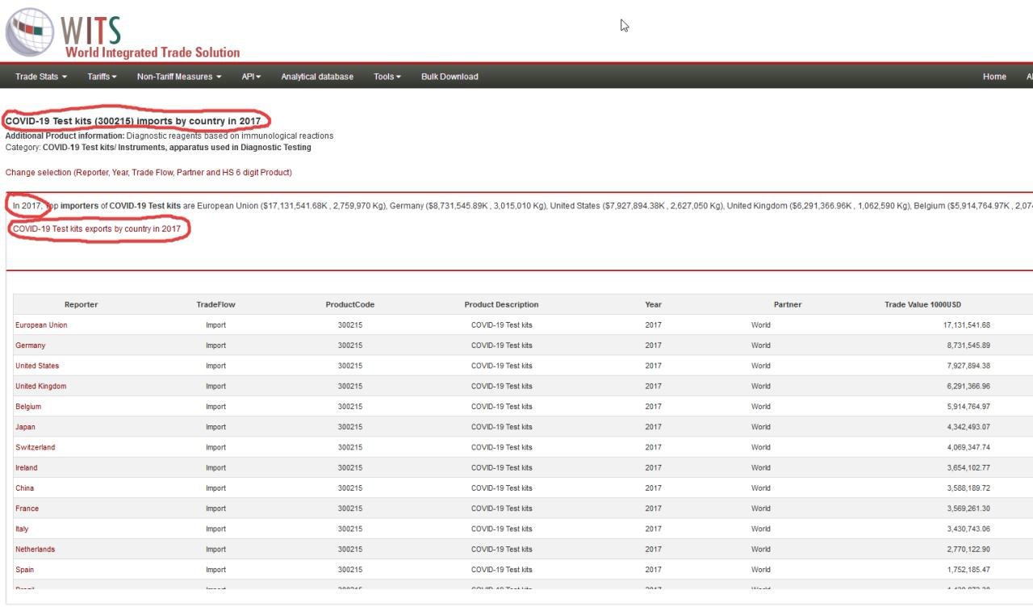Go to the Home page link
The image size is (1033, 615).
point(994,77)
